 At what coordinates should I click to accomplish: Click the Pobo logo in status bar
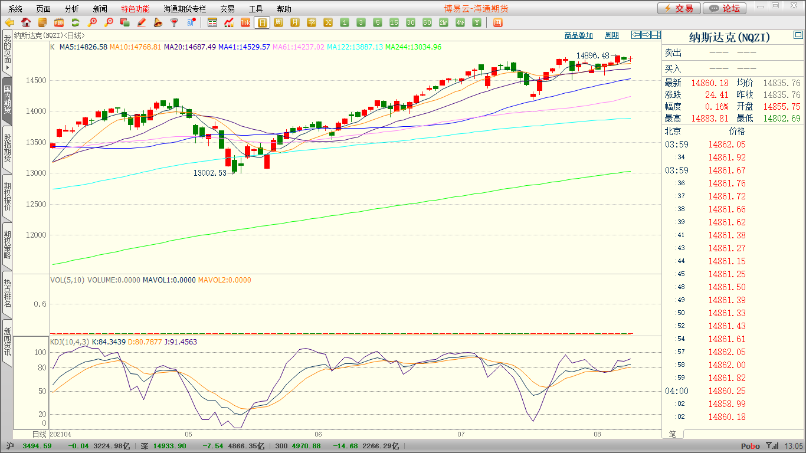[x=751, y=446]
